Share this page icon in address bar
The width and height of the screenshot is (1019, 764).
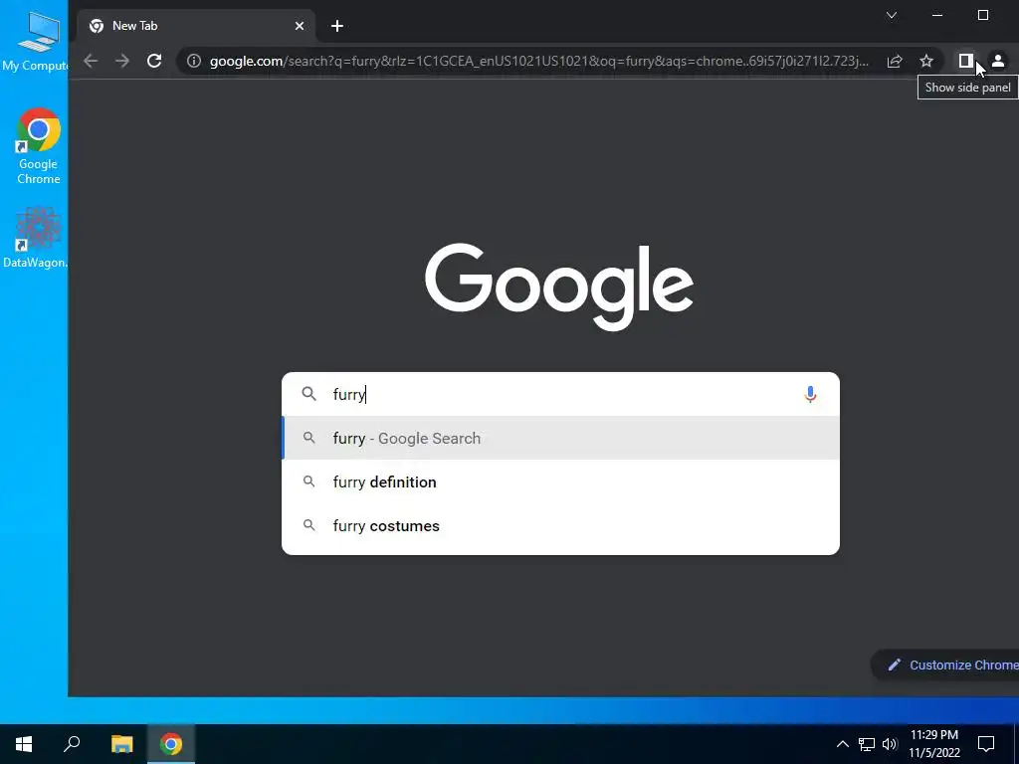[x=895, y=61]
